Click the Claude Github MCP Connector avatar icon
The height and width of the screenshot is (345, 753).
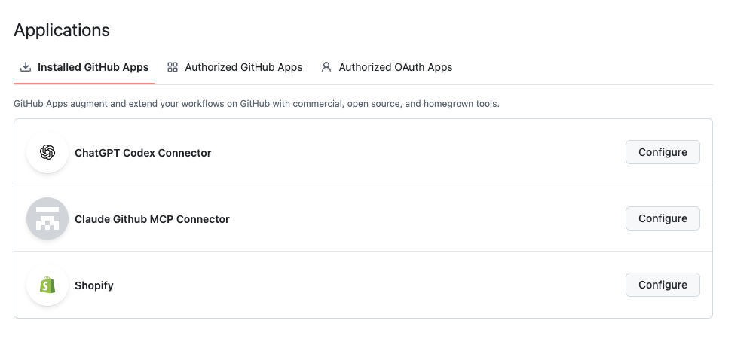[x=47, y=218]
